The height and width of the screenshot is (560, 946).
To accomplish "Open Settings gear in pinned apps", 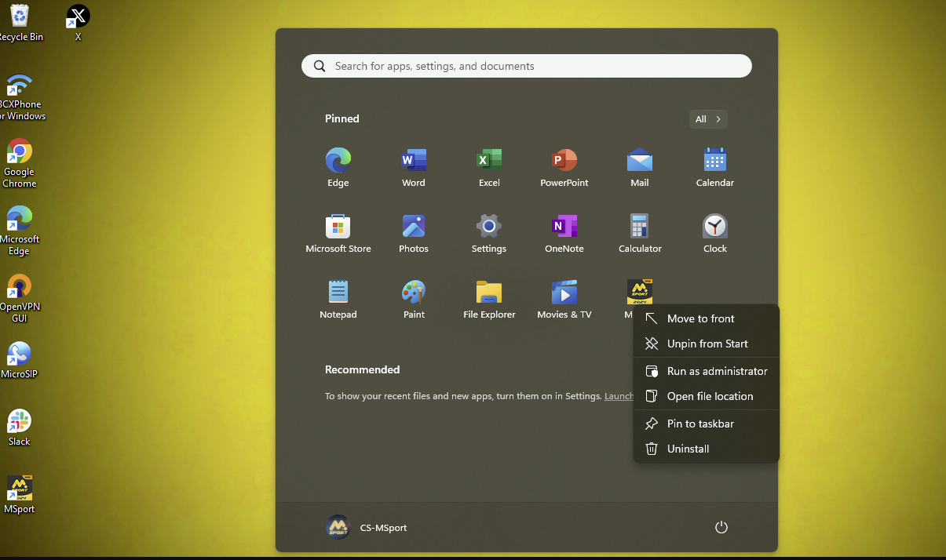I will 488,233.
